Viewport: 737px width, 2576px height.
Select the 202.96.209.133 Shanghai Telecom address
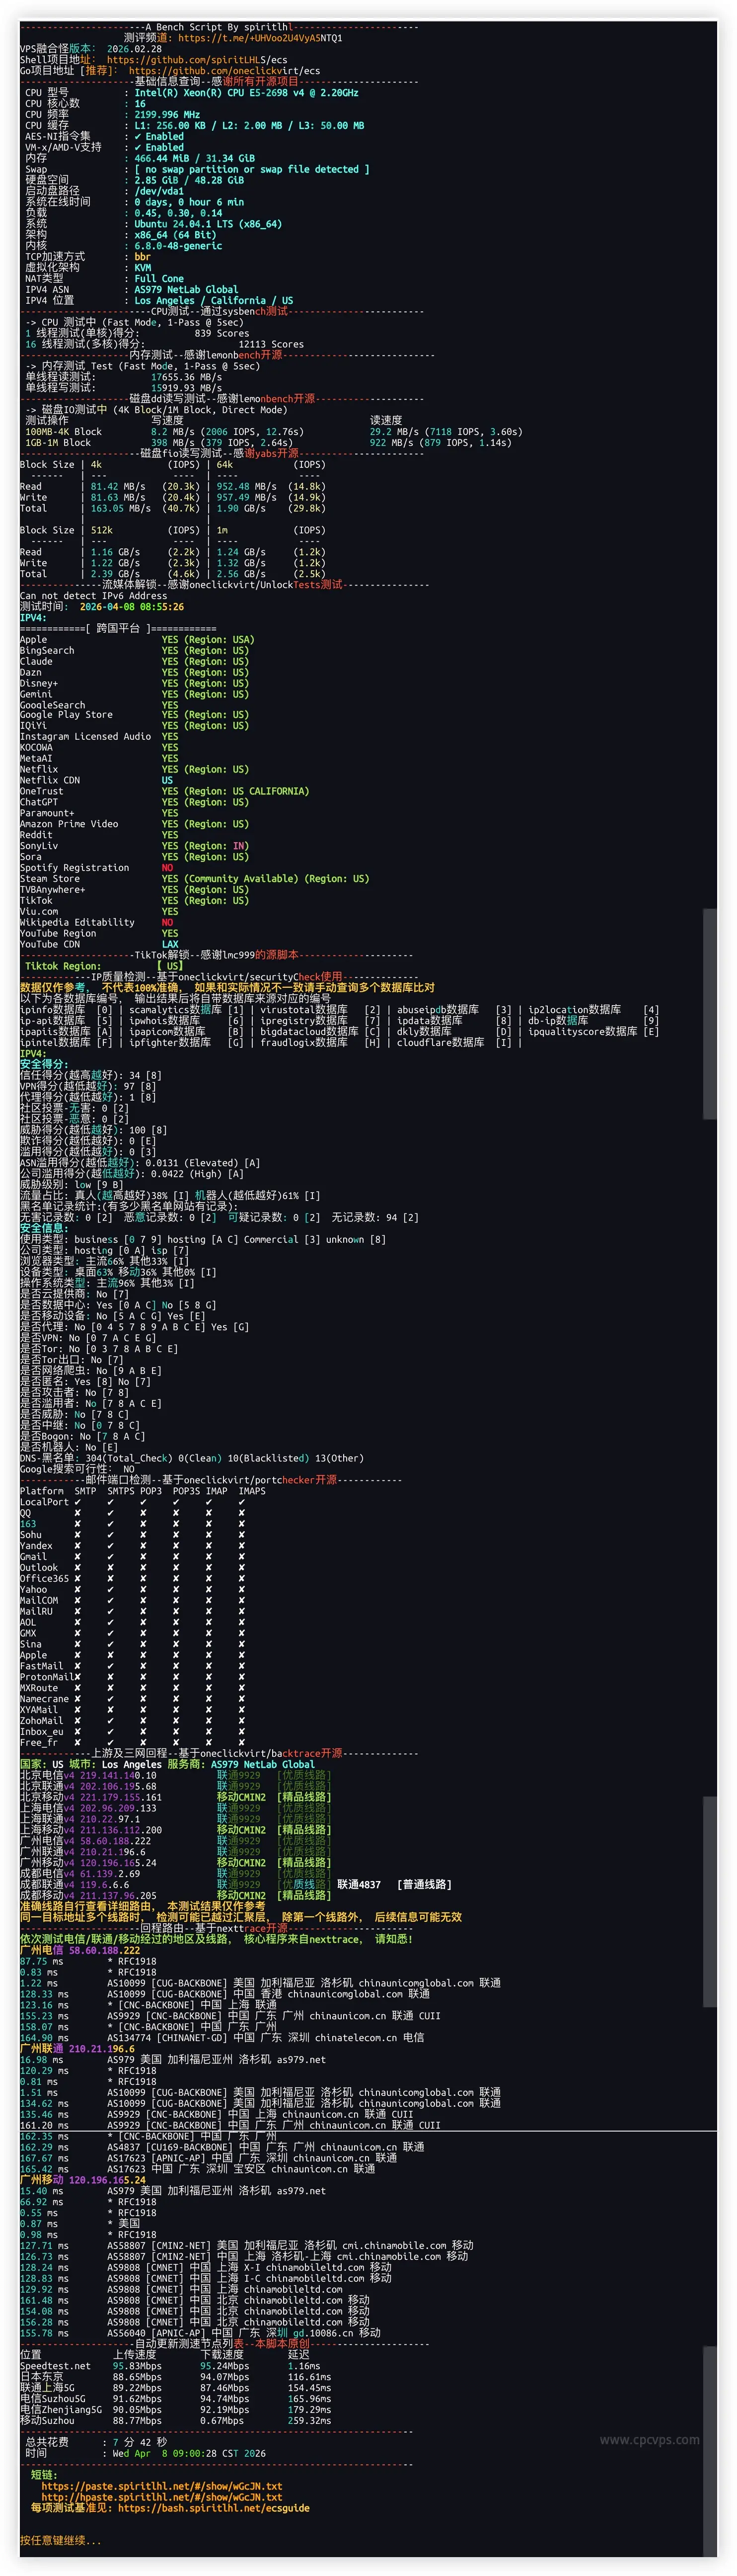coord(118,1809)
